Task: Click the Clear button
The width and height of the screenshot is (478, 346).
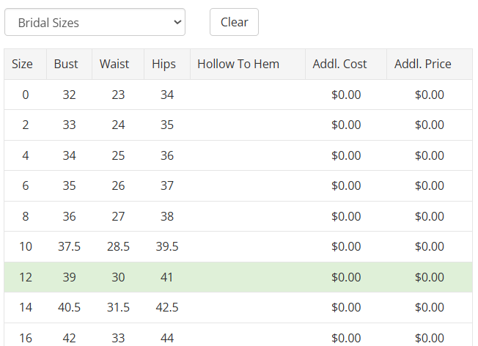Action: 234,22
